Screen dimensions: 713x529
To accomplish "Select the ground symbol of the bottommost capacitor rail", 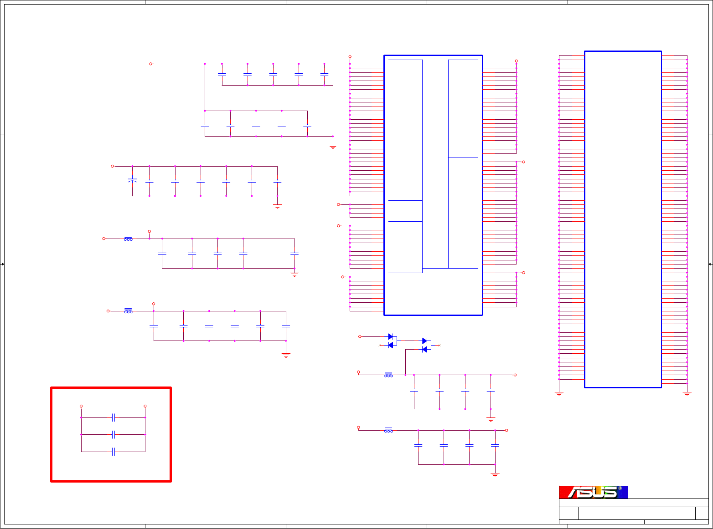I will pyautogui.click(x=495, y=474).
